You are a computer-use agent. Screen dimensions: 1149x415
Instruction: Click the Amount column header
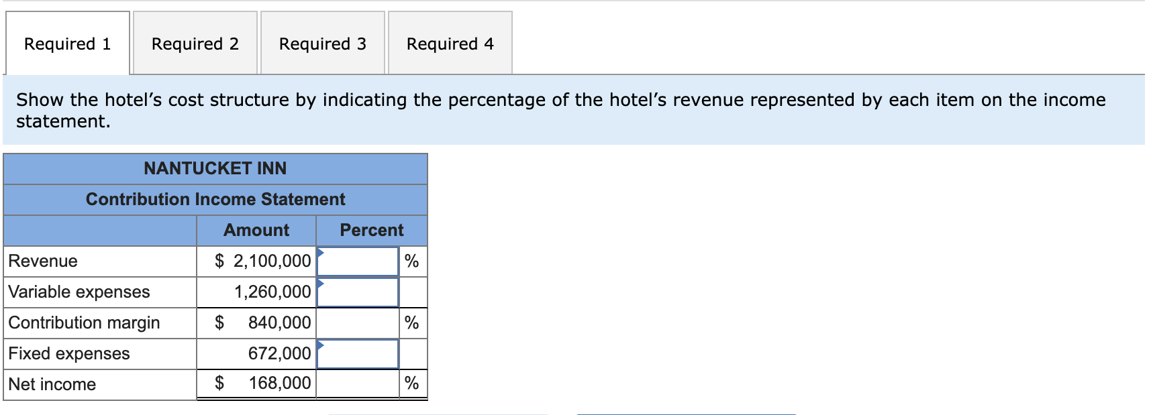pos(257,230)
